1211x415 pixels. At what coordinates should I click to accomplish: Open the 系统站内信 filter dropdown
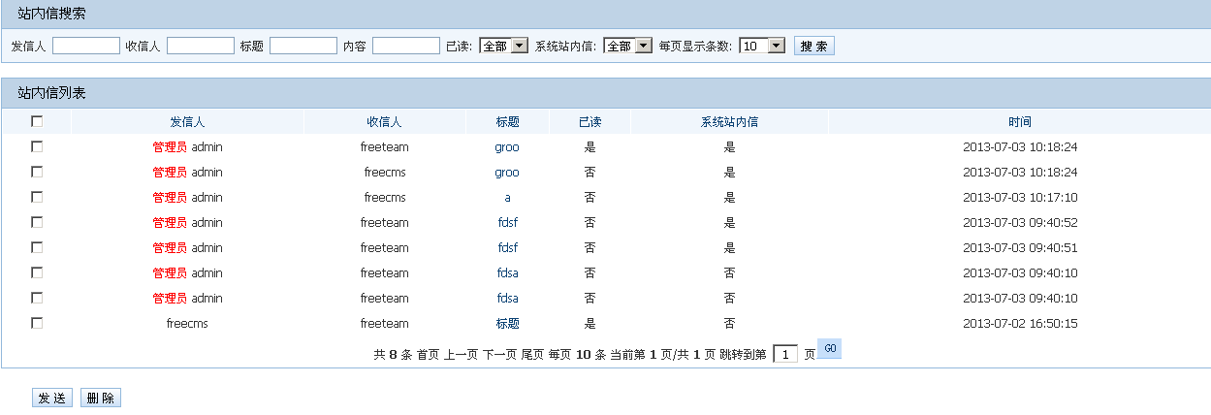(x=627, y=46)
